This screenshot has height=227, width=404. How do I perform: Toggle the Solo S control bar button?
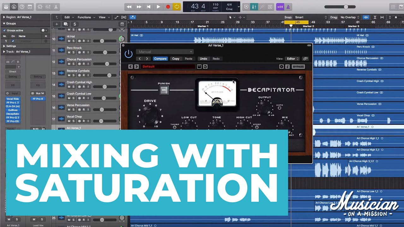[x=270, y=7]
